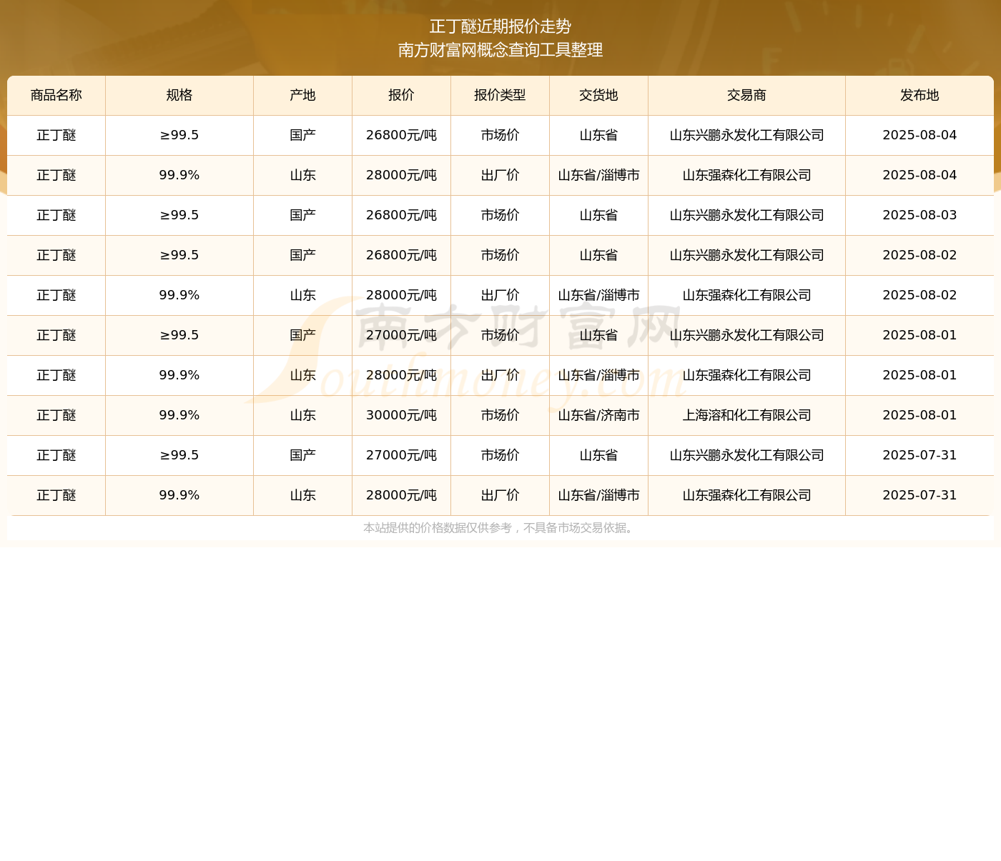Click 正丁醚 in the 上海溶和 row
The image size is (1001, 861).
(56, 415)
